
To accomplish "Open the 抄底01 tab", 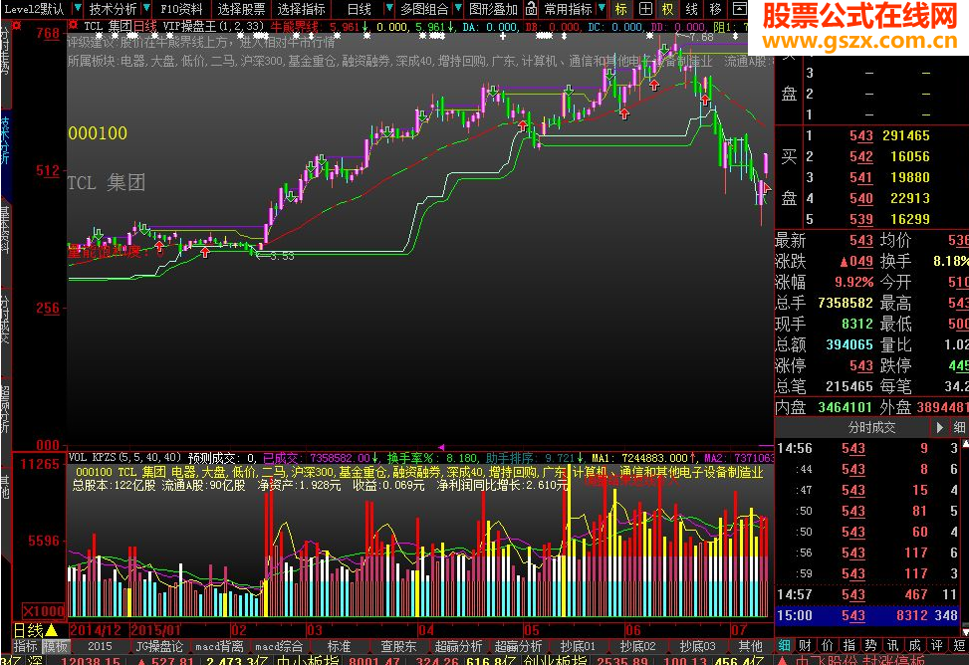I will (x=578, y=646).
